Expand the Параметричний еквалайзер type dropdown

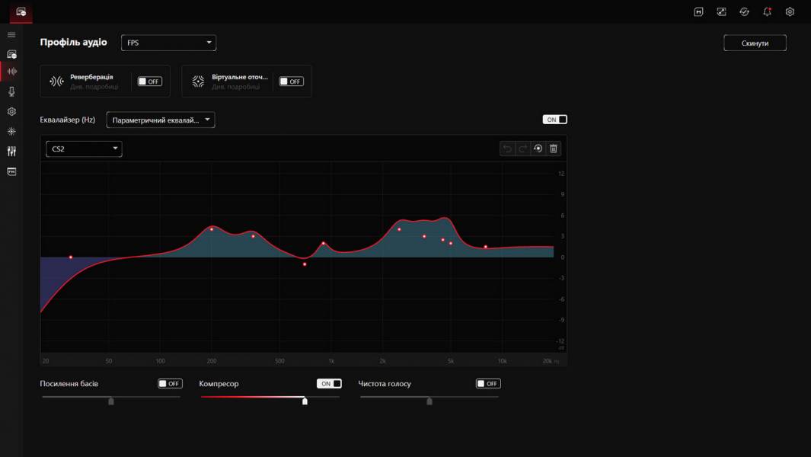click(x=161, y=120)
